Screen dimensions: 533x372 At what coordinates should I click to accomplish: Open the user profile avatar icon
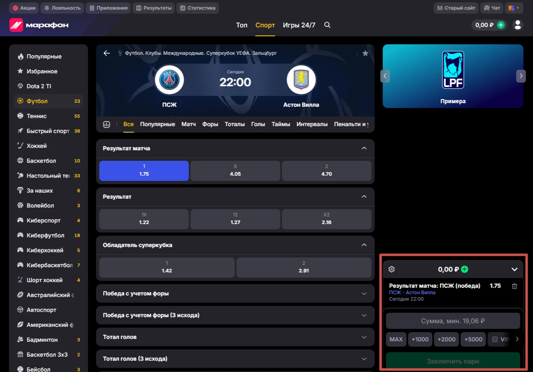(x=518, y=25)
